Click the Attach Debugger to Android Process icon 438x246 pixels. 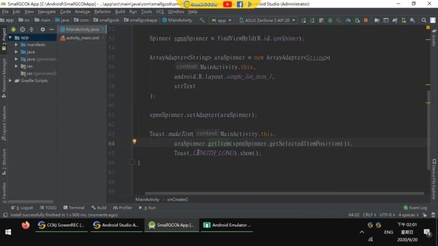[x=357, y=20]
